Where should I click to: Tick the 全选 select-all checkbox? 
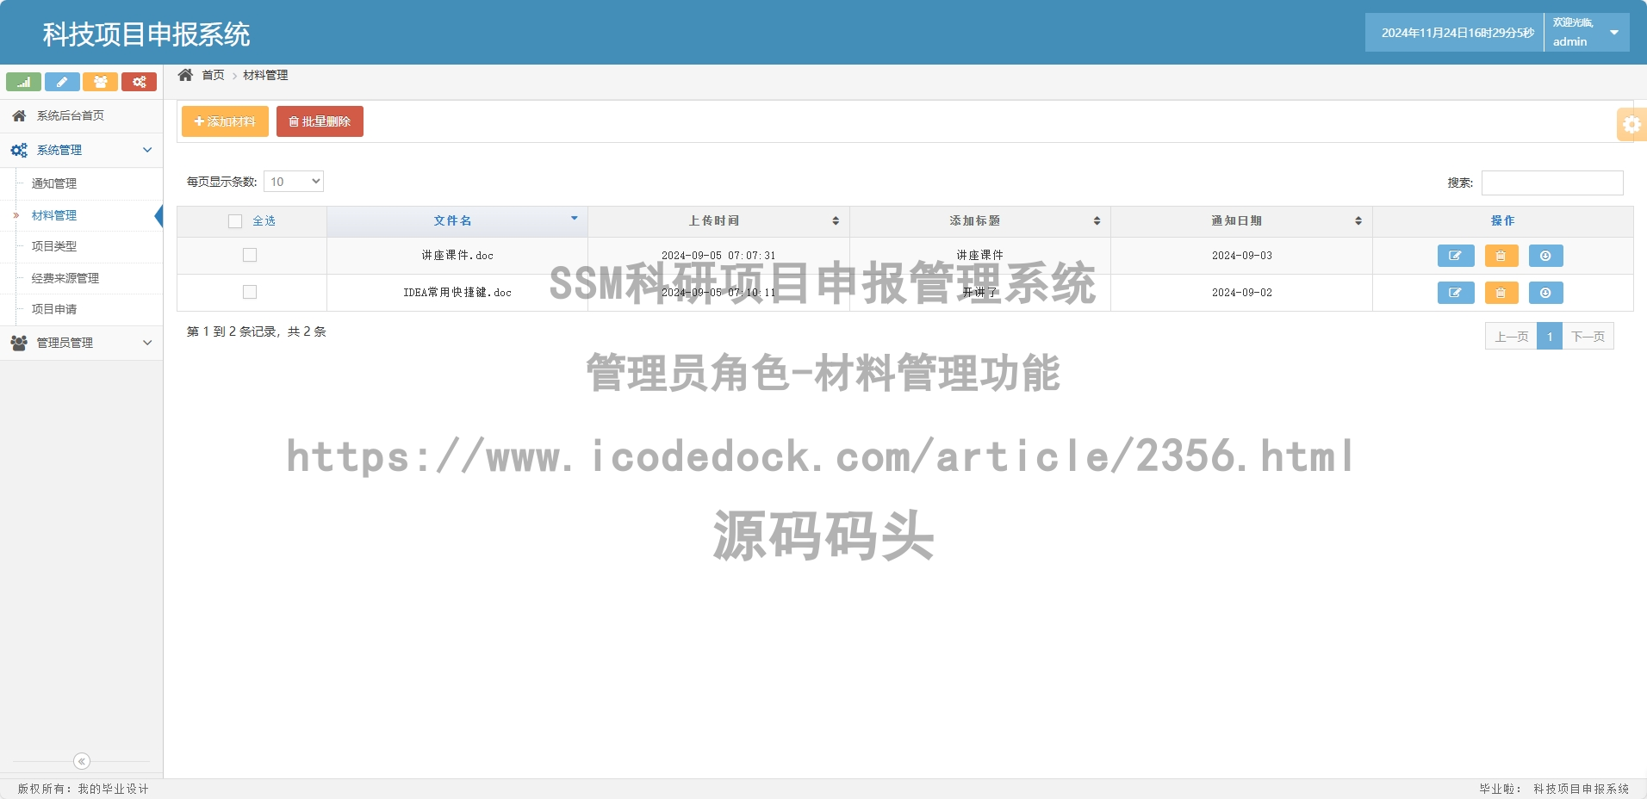point(235,221)
